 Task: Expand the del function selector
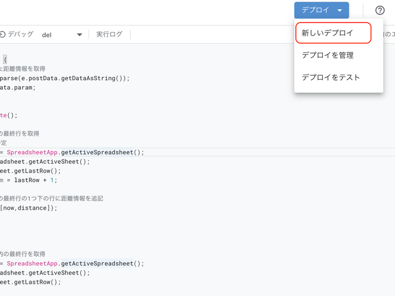coord(79,35)
